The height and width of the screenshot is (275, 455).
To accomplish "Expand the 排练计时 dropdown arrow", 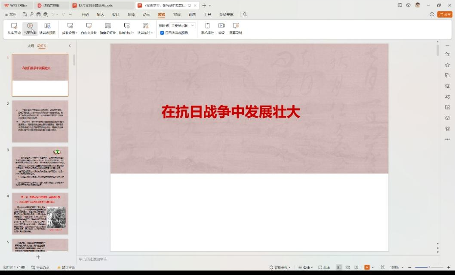I will [x=133, y=33].
